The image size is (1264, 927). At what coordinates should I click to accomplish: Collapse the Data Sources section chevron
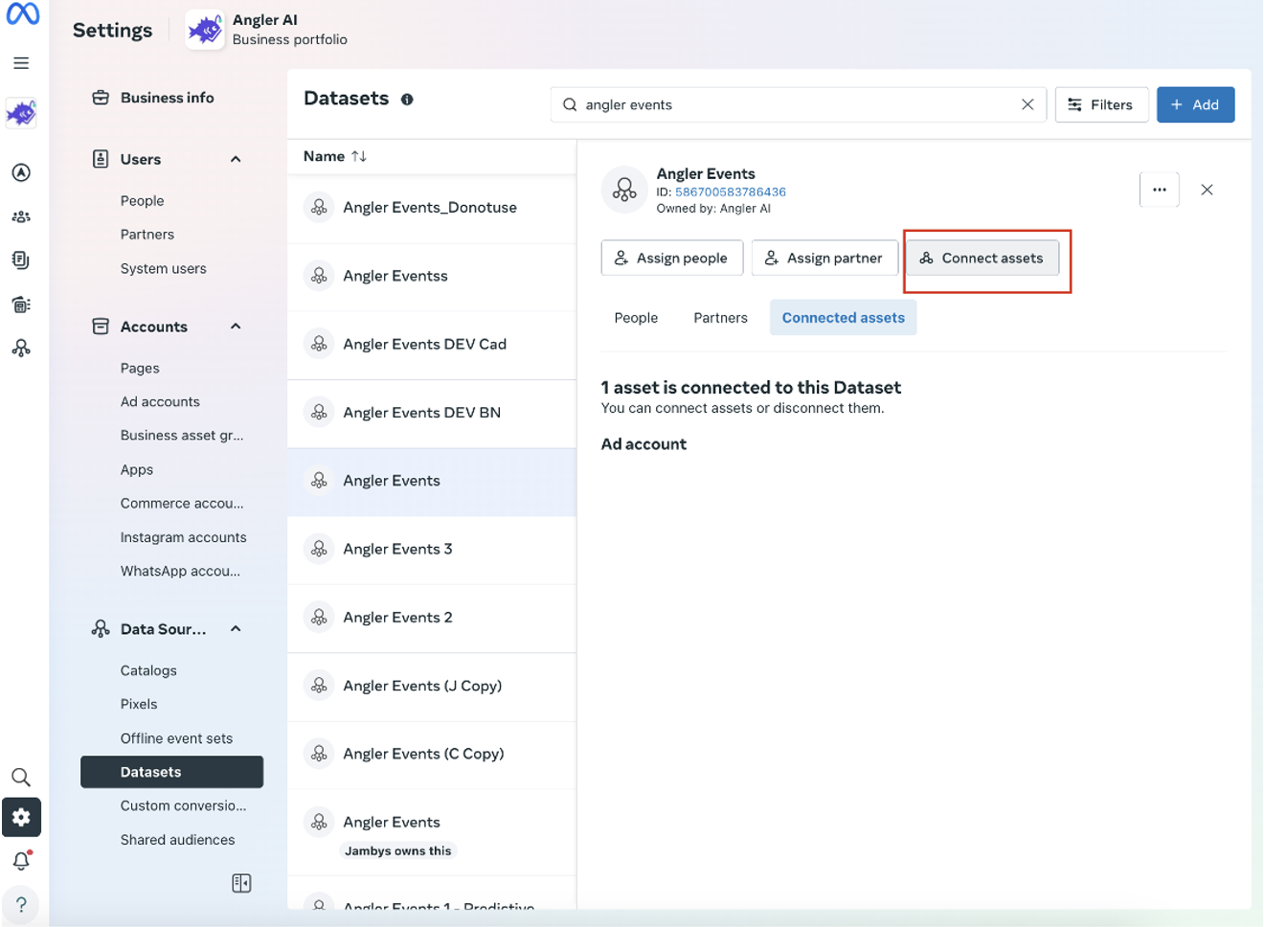[x=236, y=629]
